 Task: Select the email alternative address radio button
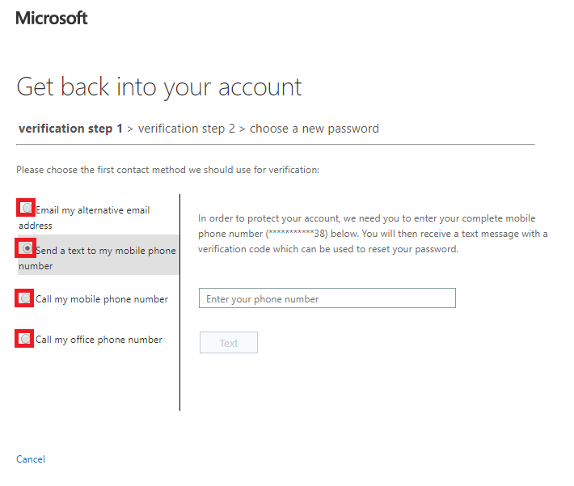tap(26, 208)
